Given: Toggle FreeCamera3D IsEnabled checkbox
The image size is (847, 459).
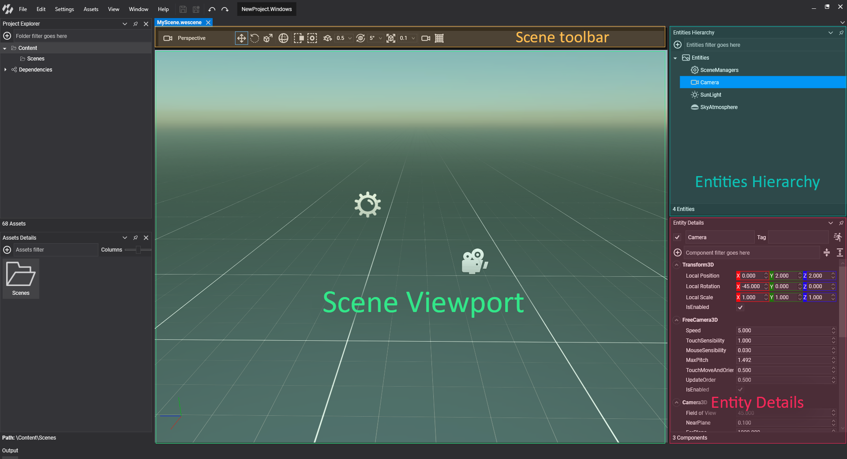Looking at the screenshot, I should (x=740, y=390).
